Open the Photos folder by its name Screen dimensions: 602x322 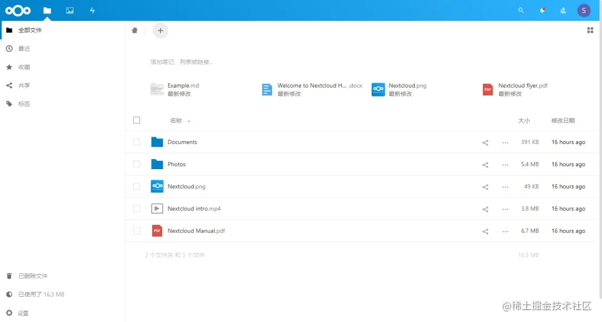click(x=176, y=165)
